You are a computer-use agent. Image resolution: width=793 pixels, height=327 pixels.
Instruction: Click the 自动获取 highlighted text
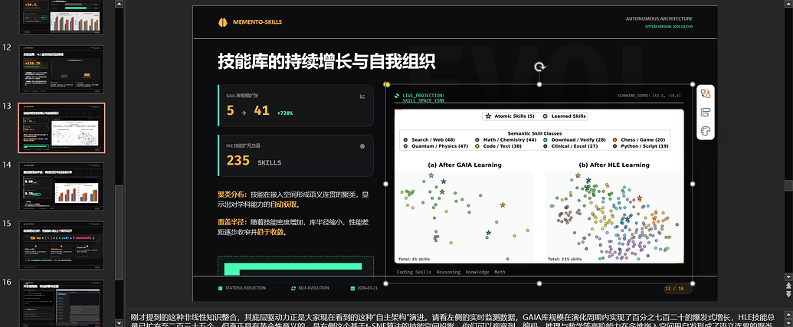pyautogui.click(x=283, y=204)
